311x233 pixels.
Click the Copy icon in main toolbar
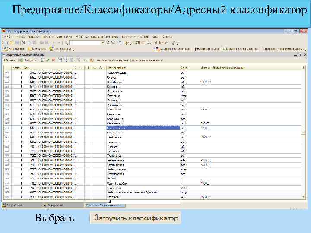pyautogui.click(x=29, y=43)
